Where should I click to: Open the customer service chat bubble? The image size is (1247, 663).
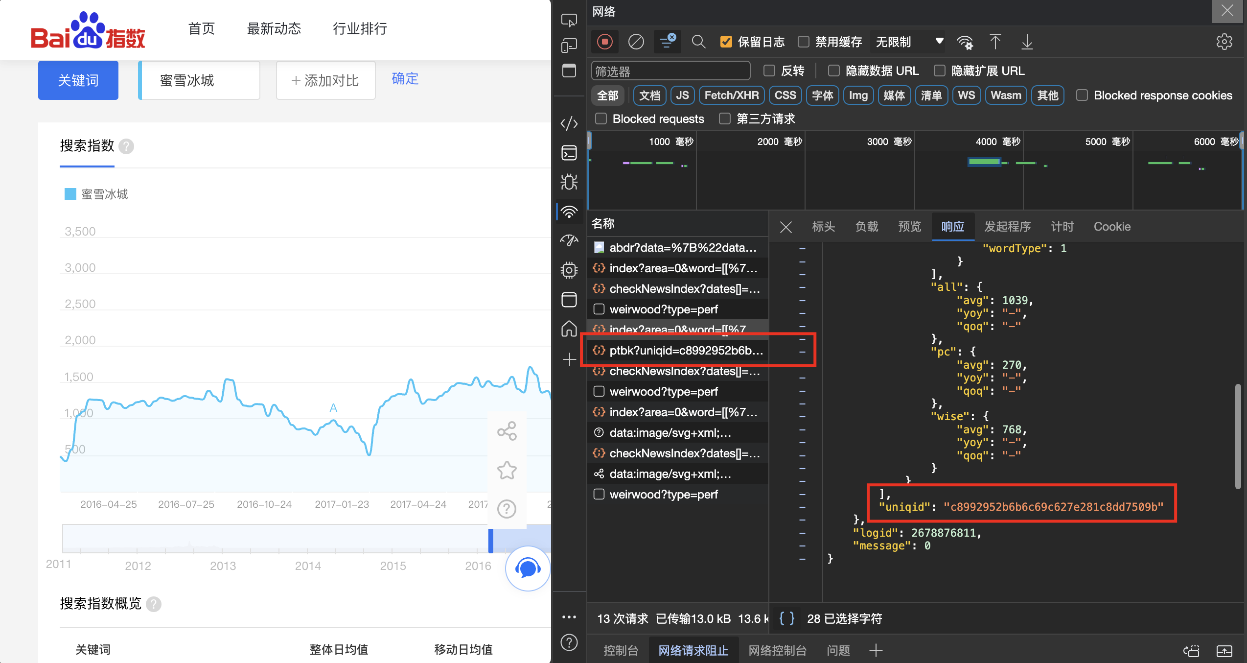click(528, 568)
